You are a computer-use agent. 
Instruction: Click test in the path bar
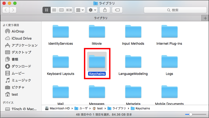98,108
